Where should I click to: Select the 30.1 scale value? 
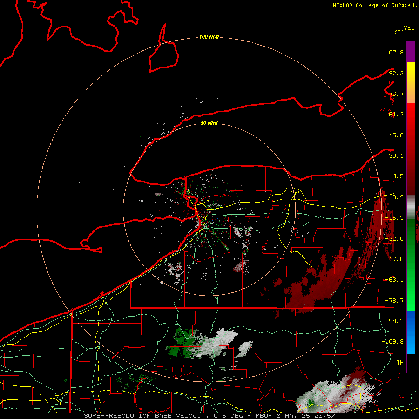click(396, 156)
